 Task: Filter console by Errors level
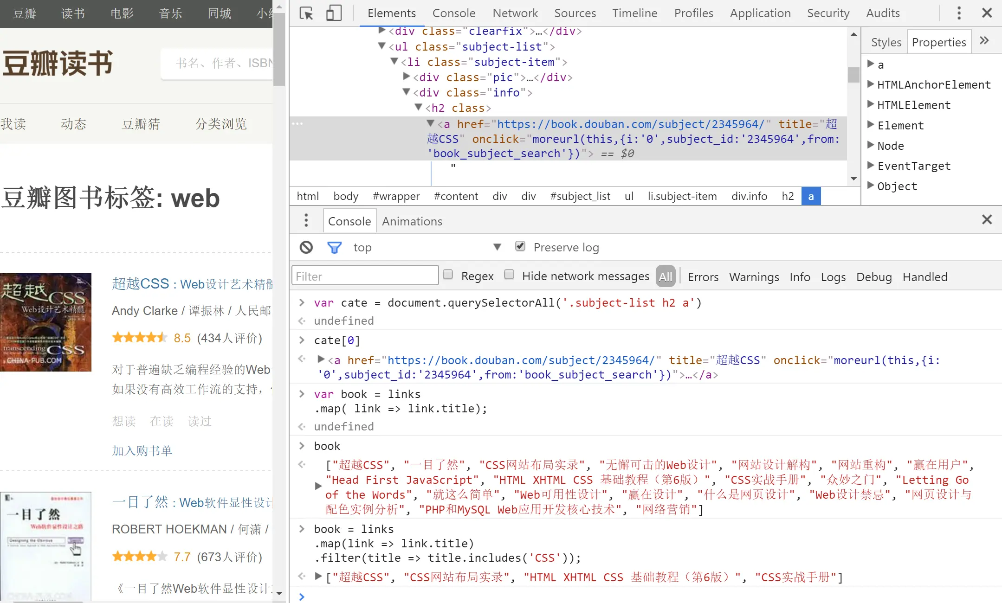703,277
